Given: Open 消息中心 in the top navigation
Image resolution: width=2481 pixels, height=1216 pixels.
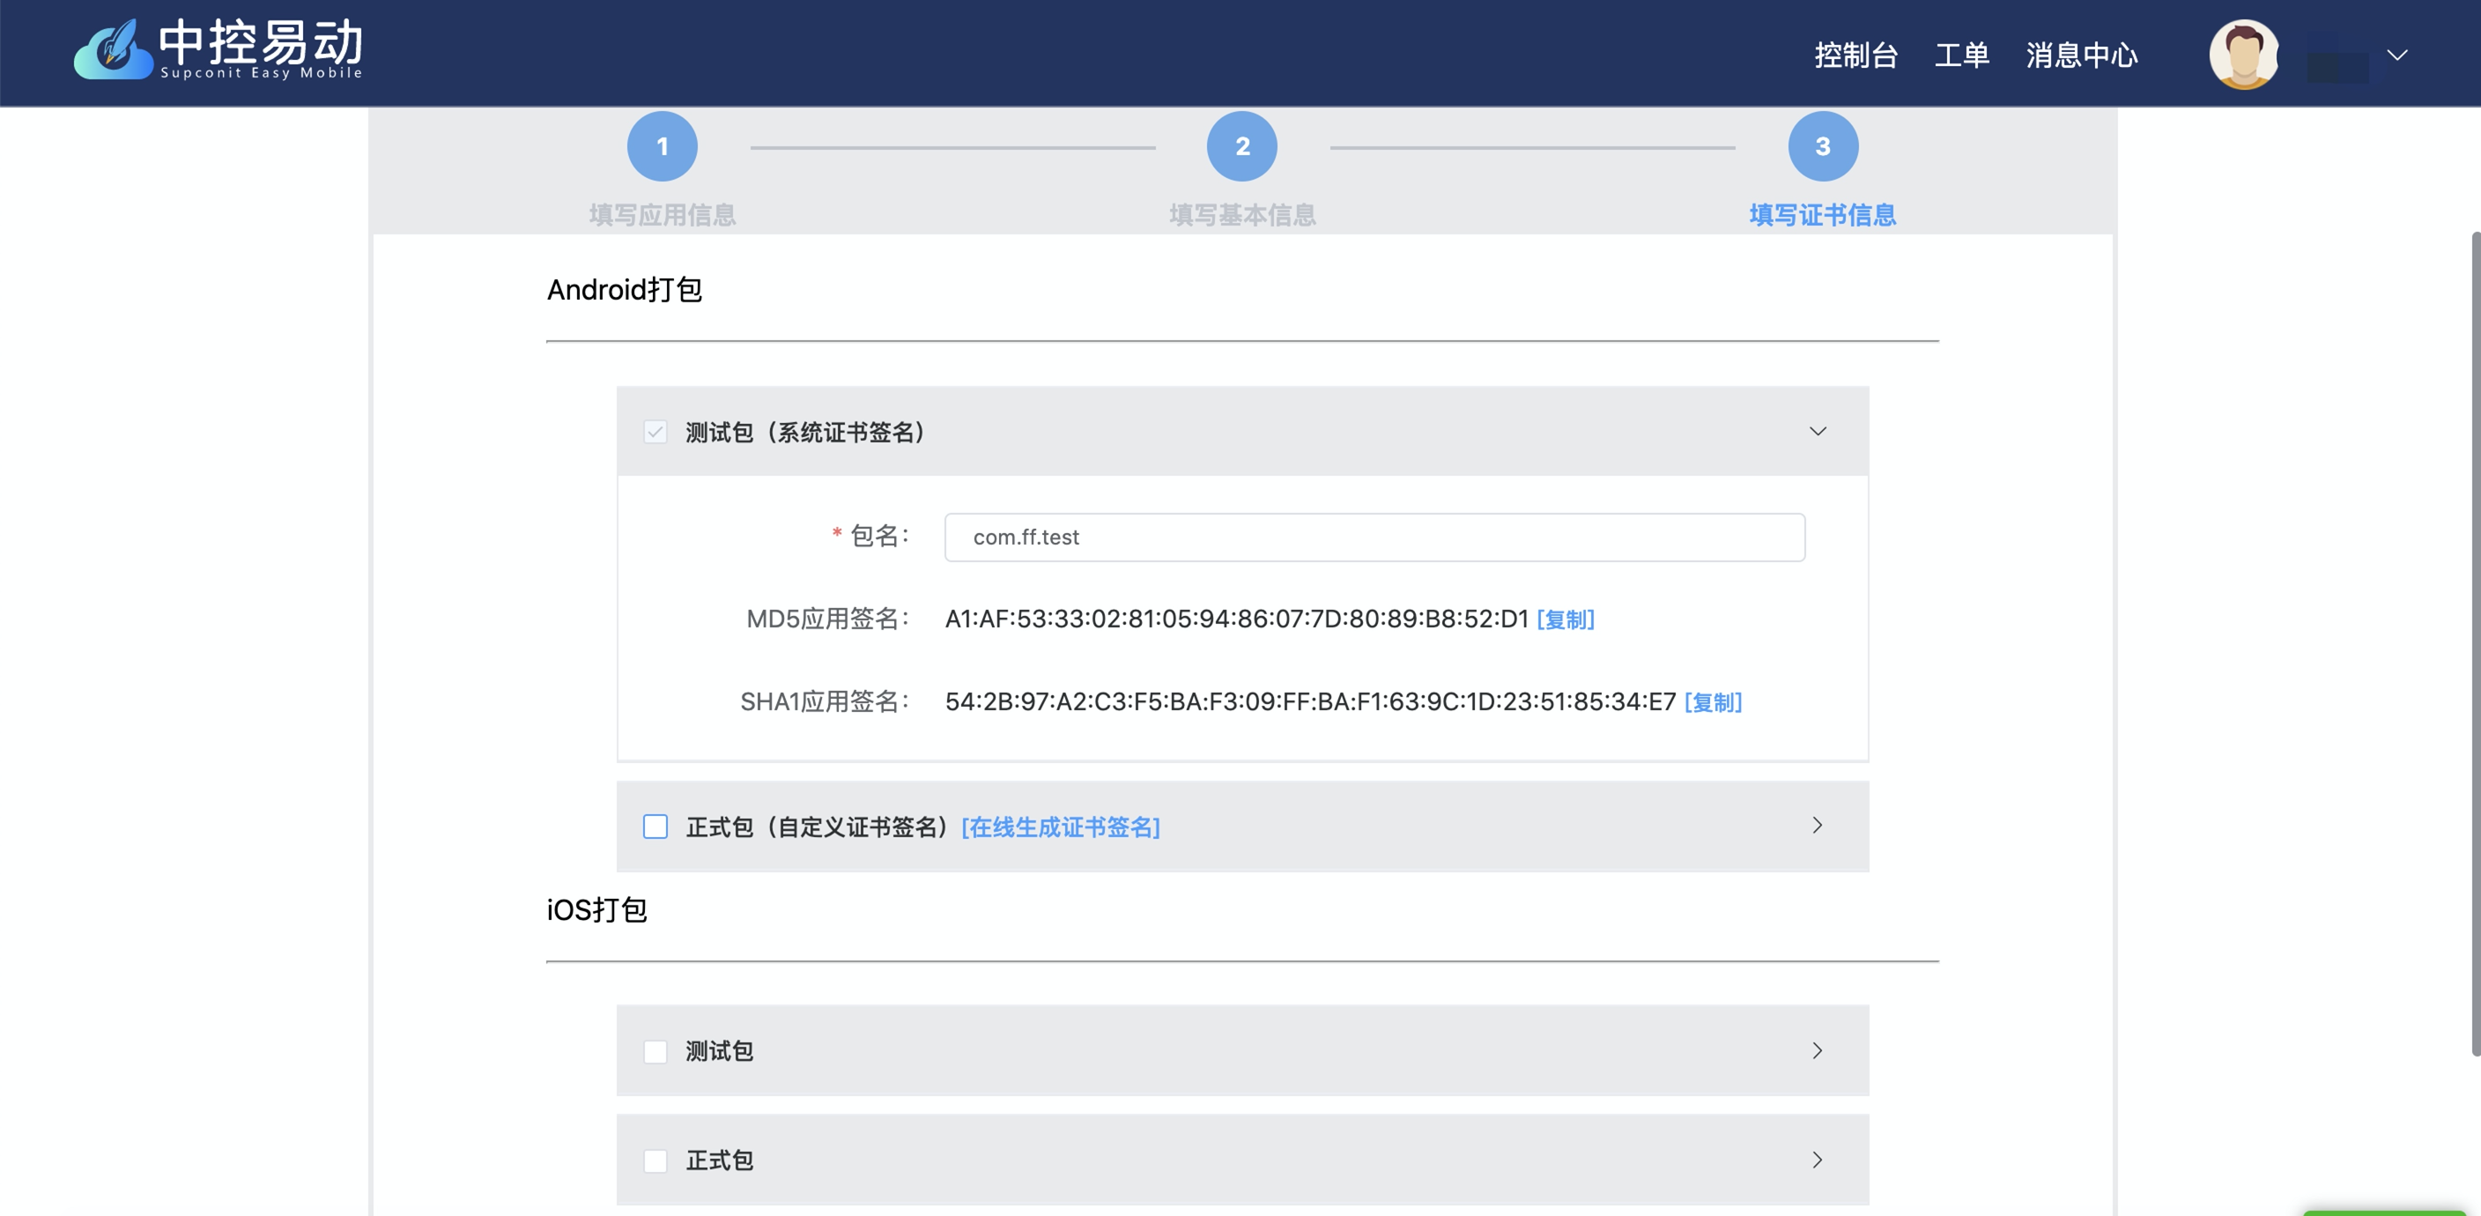Looking at the screenshot, I should tap(2081, 55).
